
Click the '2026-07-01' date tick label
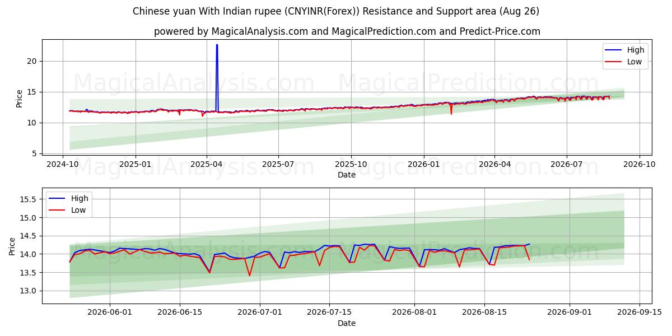coord(260,314)
